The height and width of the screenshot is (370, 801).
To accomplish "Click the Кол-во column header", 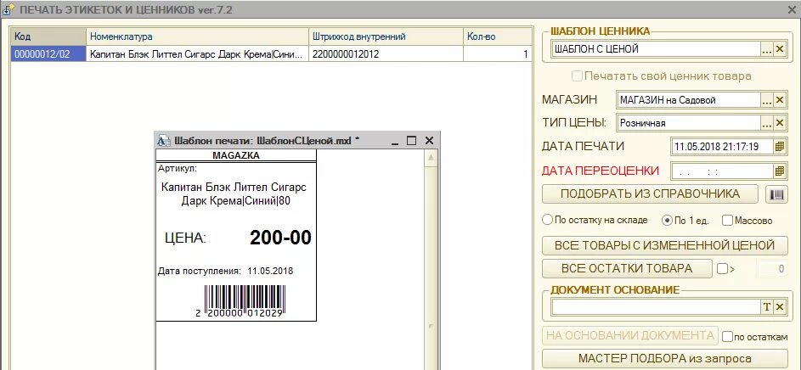I will 498,36.
